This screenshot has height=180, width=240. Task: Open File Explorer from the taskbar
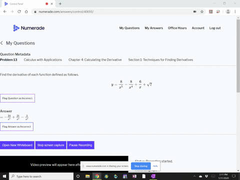[87, 176]
